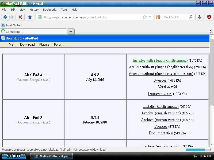Open the Downloads arrow button
Image resolution: width=214 pixels, height=160 pixels.
(200, 17)
